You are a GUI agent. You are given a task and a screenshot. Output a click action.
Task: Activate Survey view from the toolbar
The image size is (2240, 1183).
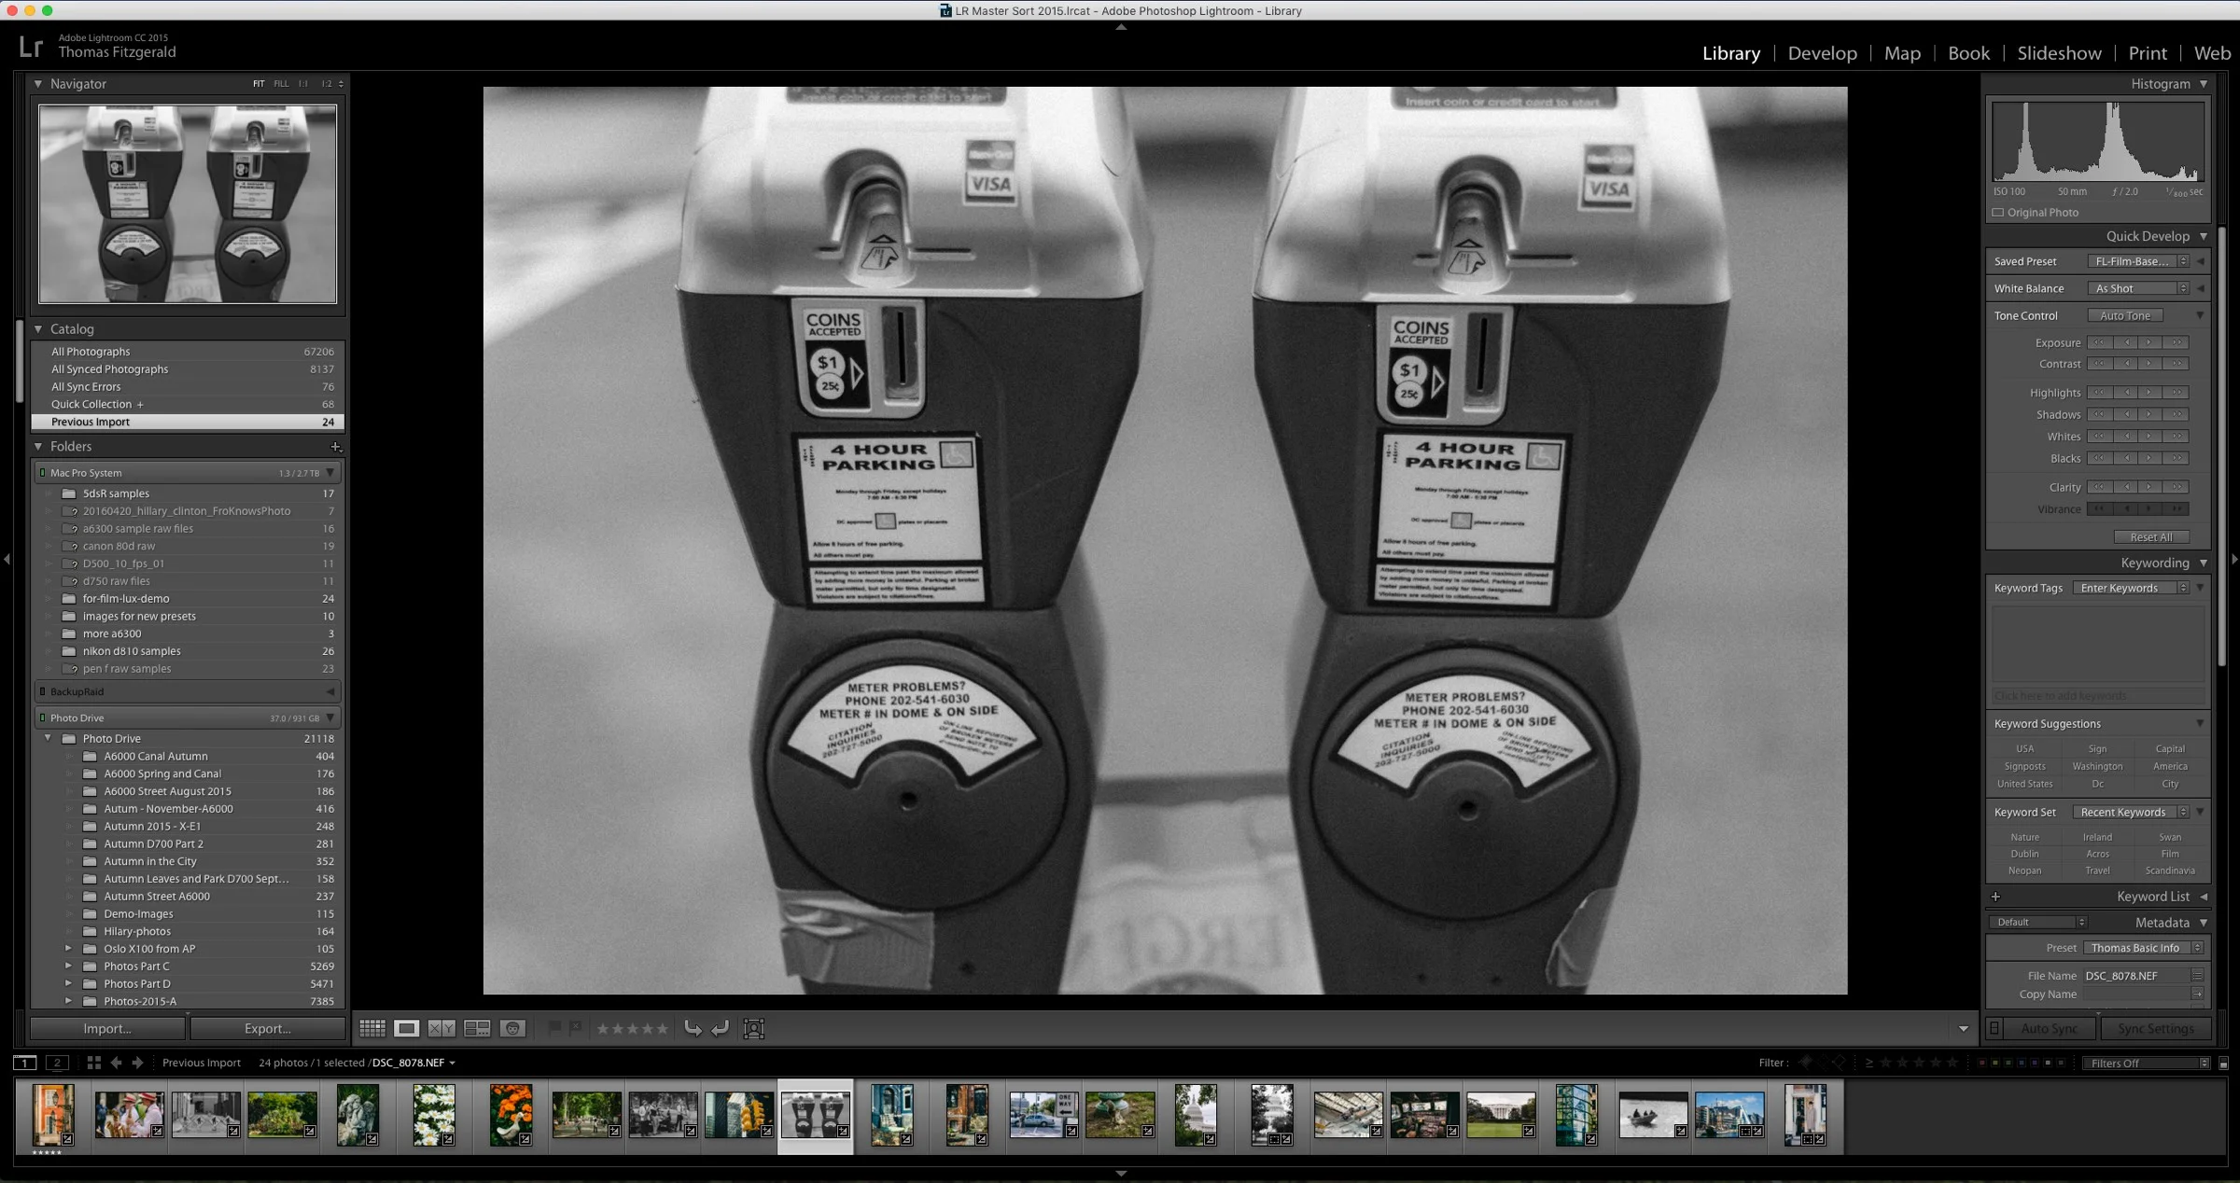pyautogui.click(x=478, y=1028)
